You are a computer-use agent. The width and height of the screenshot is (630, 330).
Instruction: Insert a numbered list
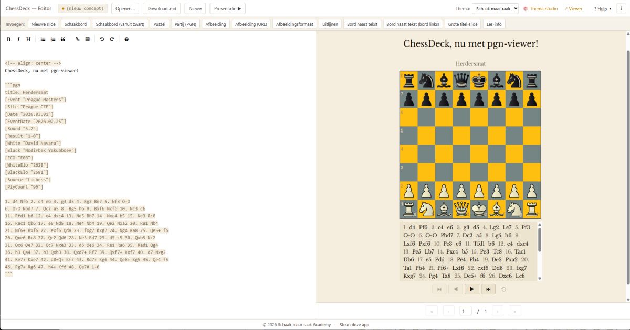[x=53, y=39]
